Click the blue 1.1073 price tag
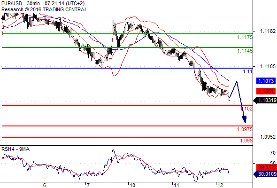Image resolution: width=277 pixels, height=188 pixels. click(266, 81)
